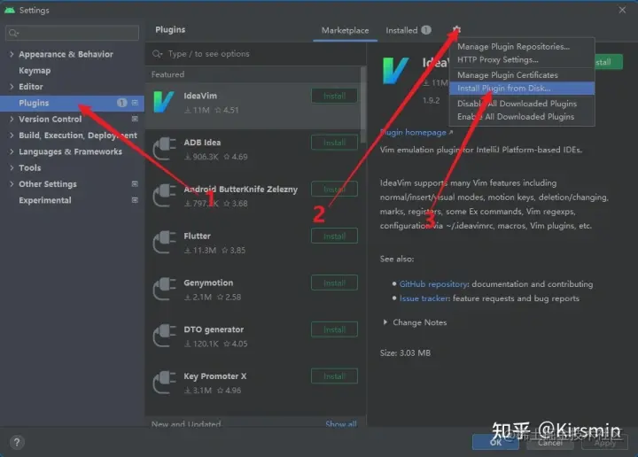Choose Install Plugin from Disk menu item
The width and height of the screenshot is (638, 457).
coord(522,89)
